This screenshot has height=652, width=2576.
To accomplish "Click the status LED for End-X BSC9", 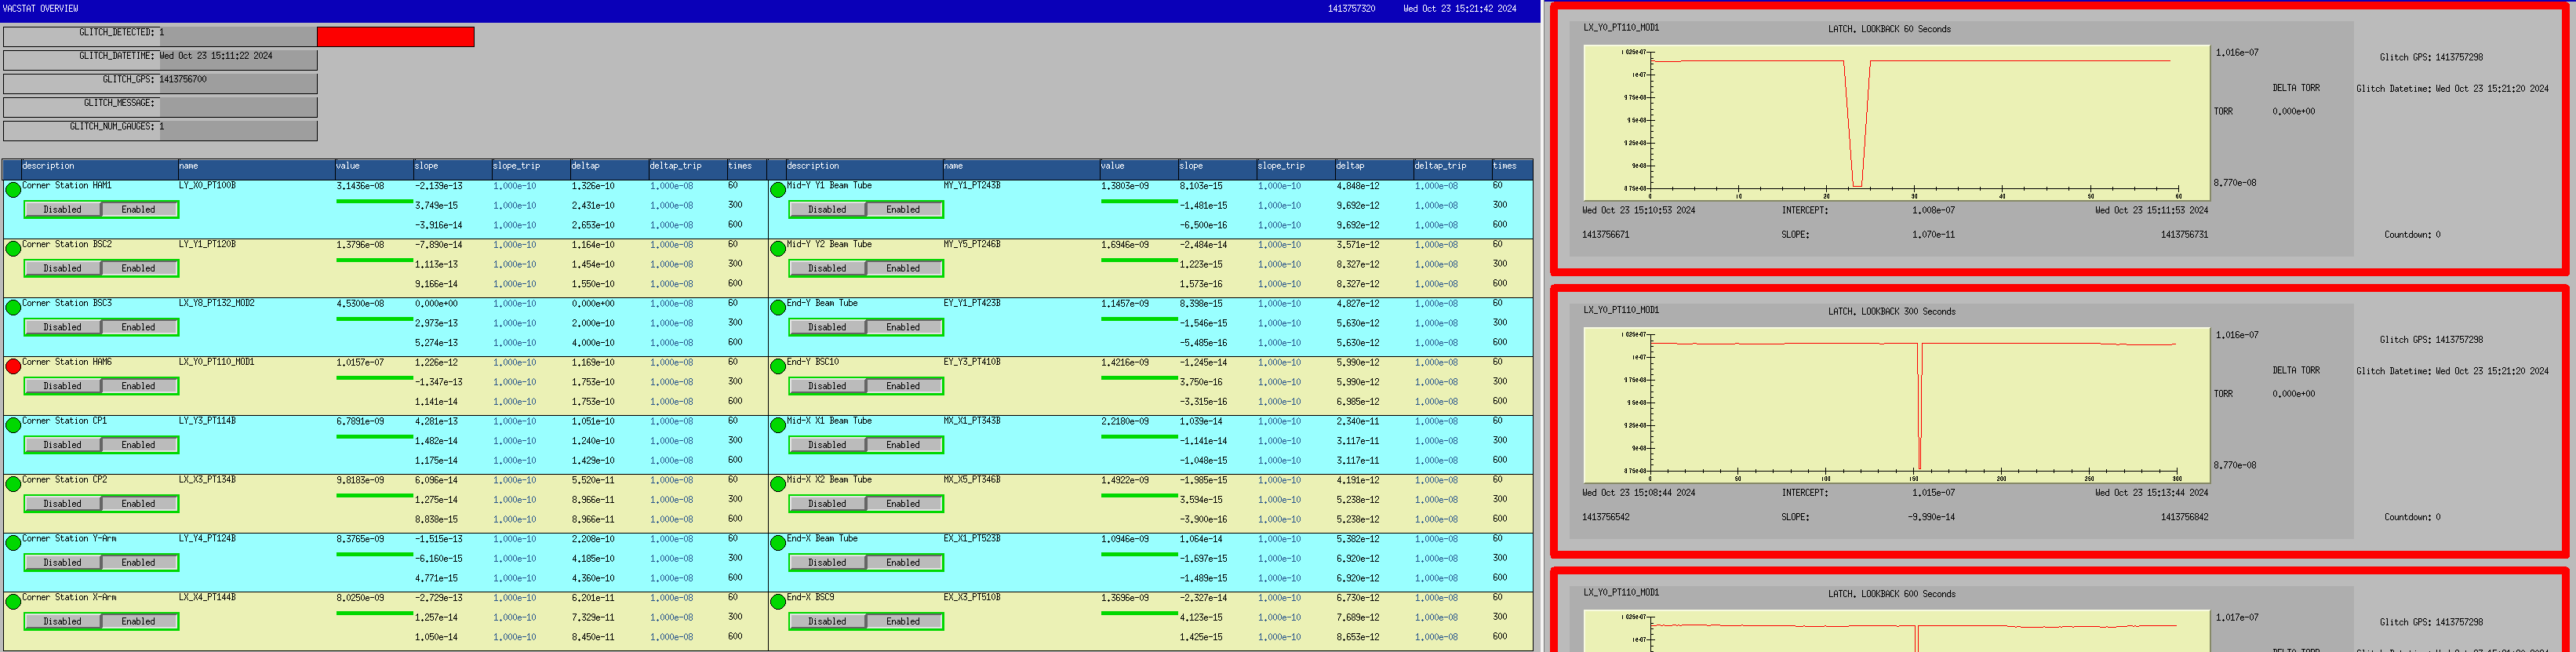I will point(778,602).
